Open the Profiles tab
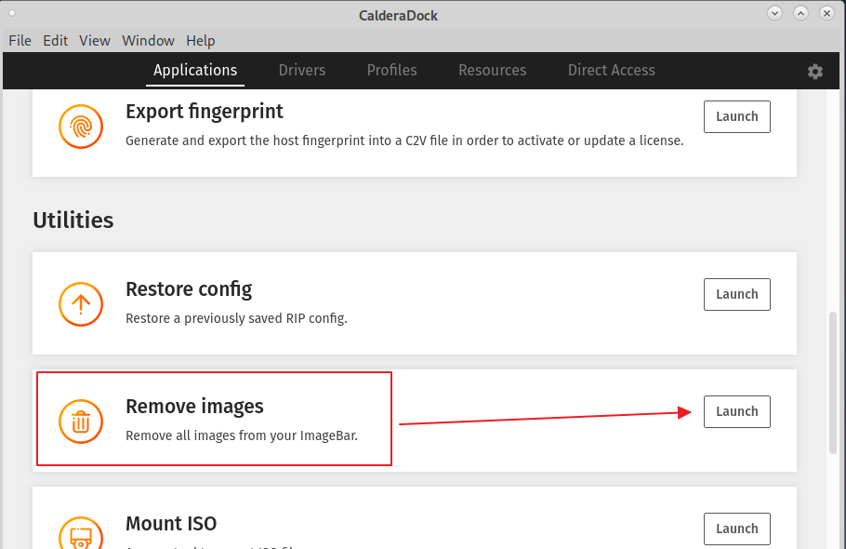Image resolution: width=846 pixels, height=549 pixels. point(391,70)
